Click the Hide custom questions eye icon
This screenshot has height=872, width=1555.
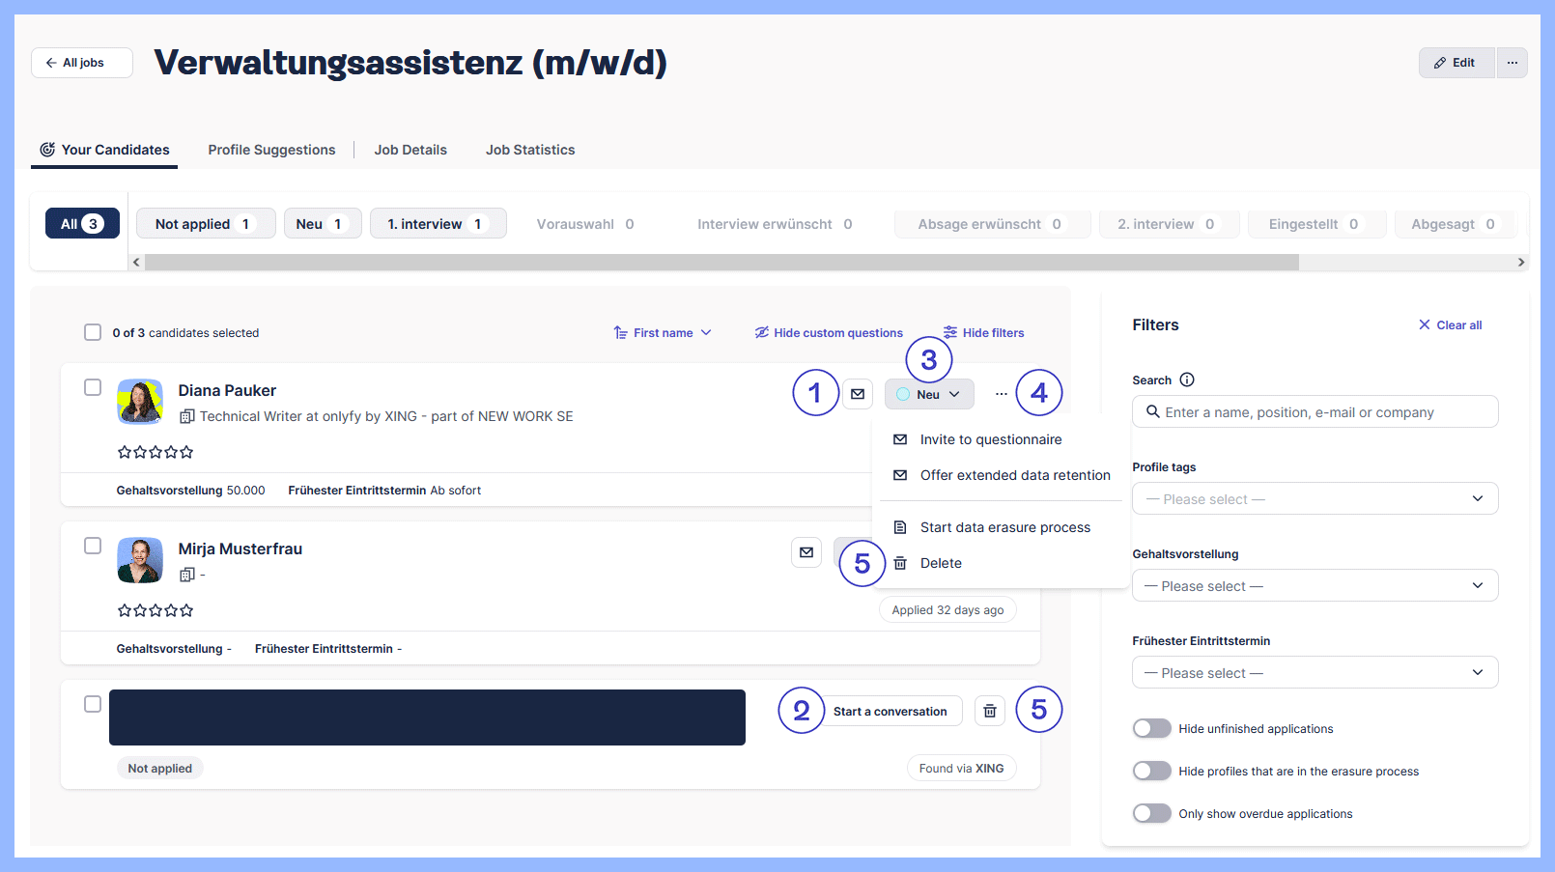762,332
